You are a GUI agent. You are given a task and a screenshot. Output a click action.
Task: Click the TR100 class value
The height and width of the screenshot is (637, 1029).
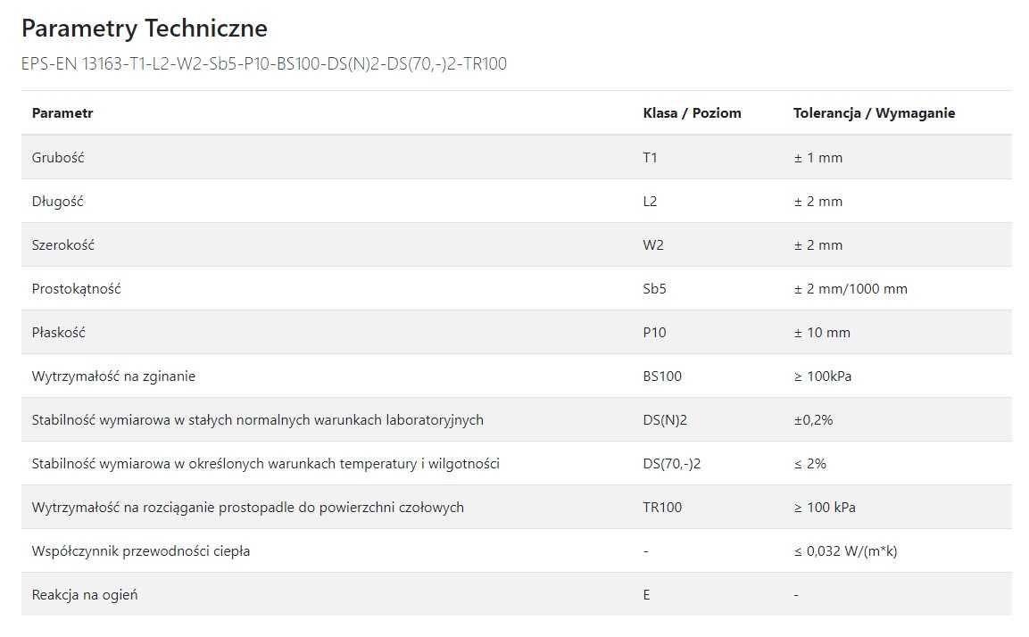coord(662,507)
